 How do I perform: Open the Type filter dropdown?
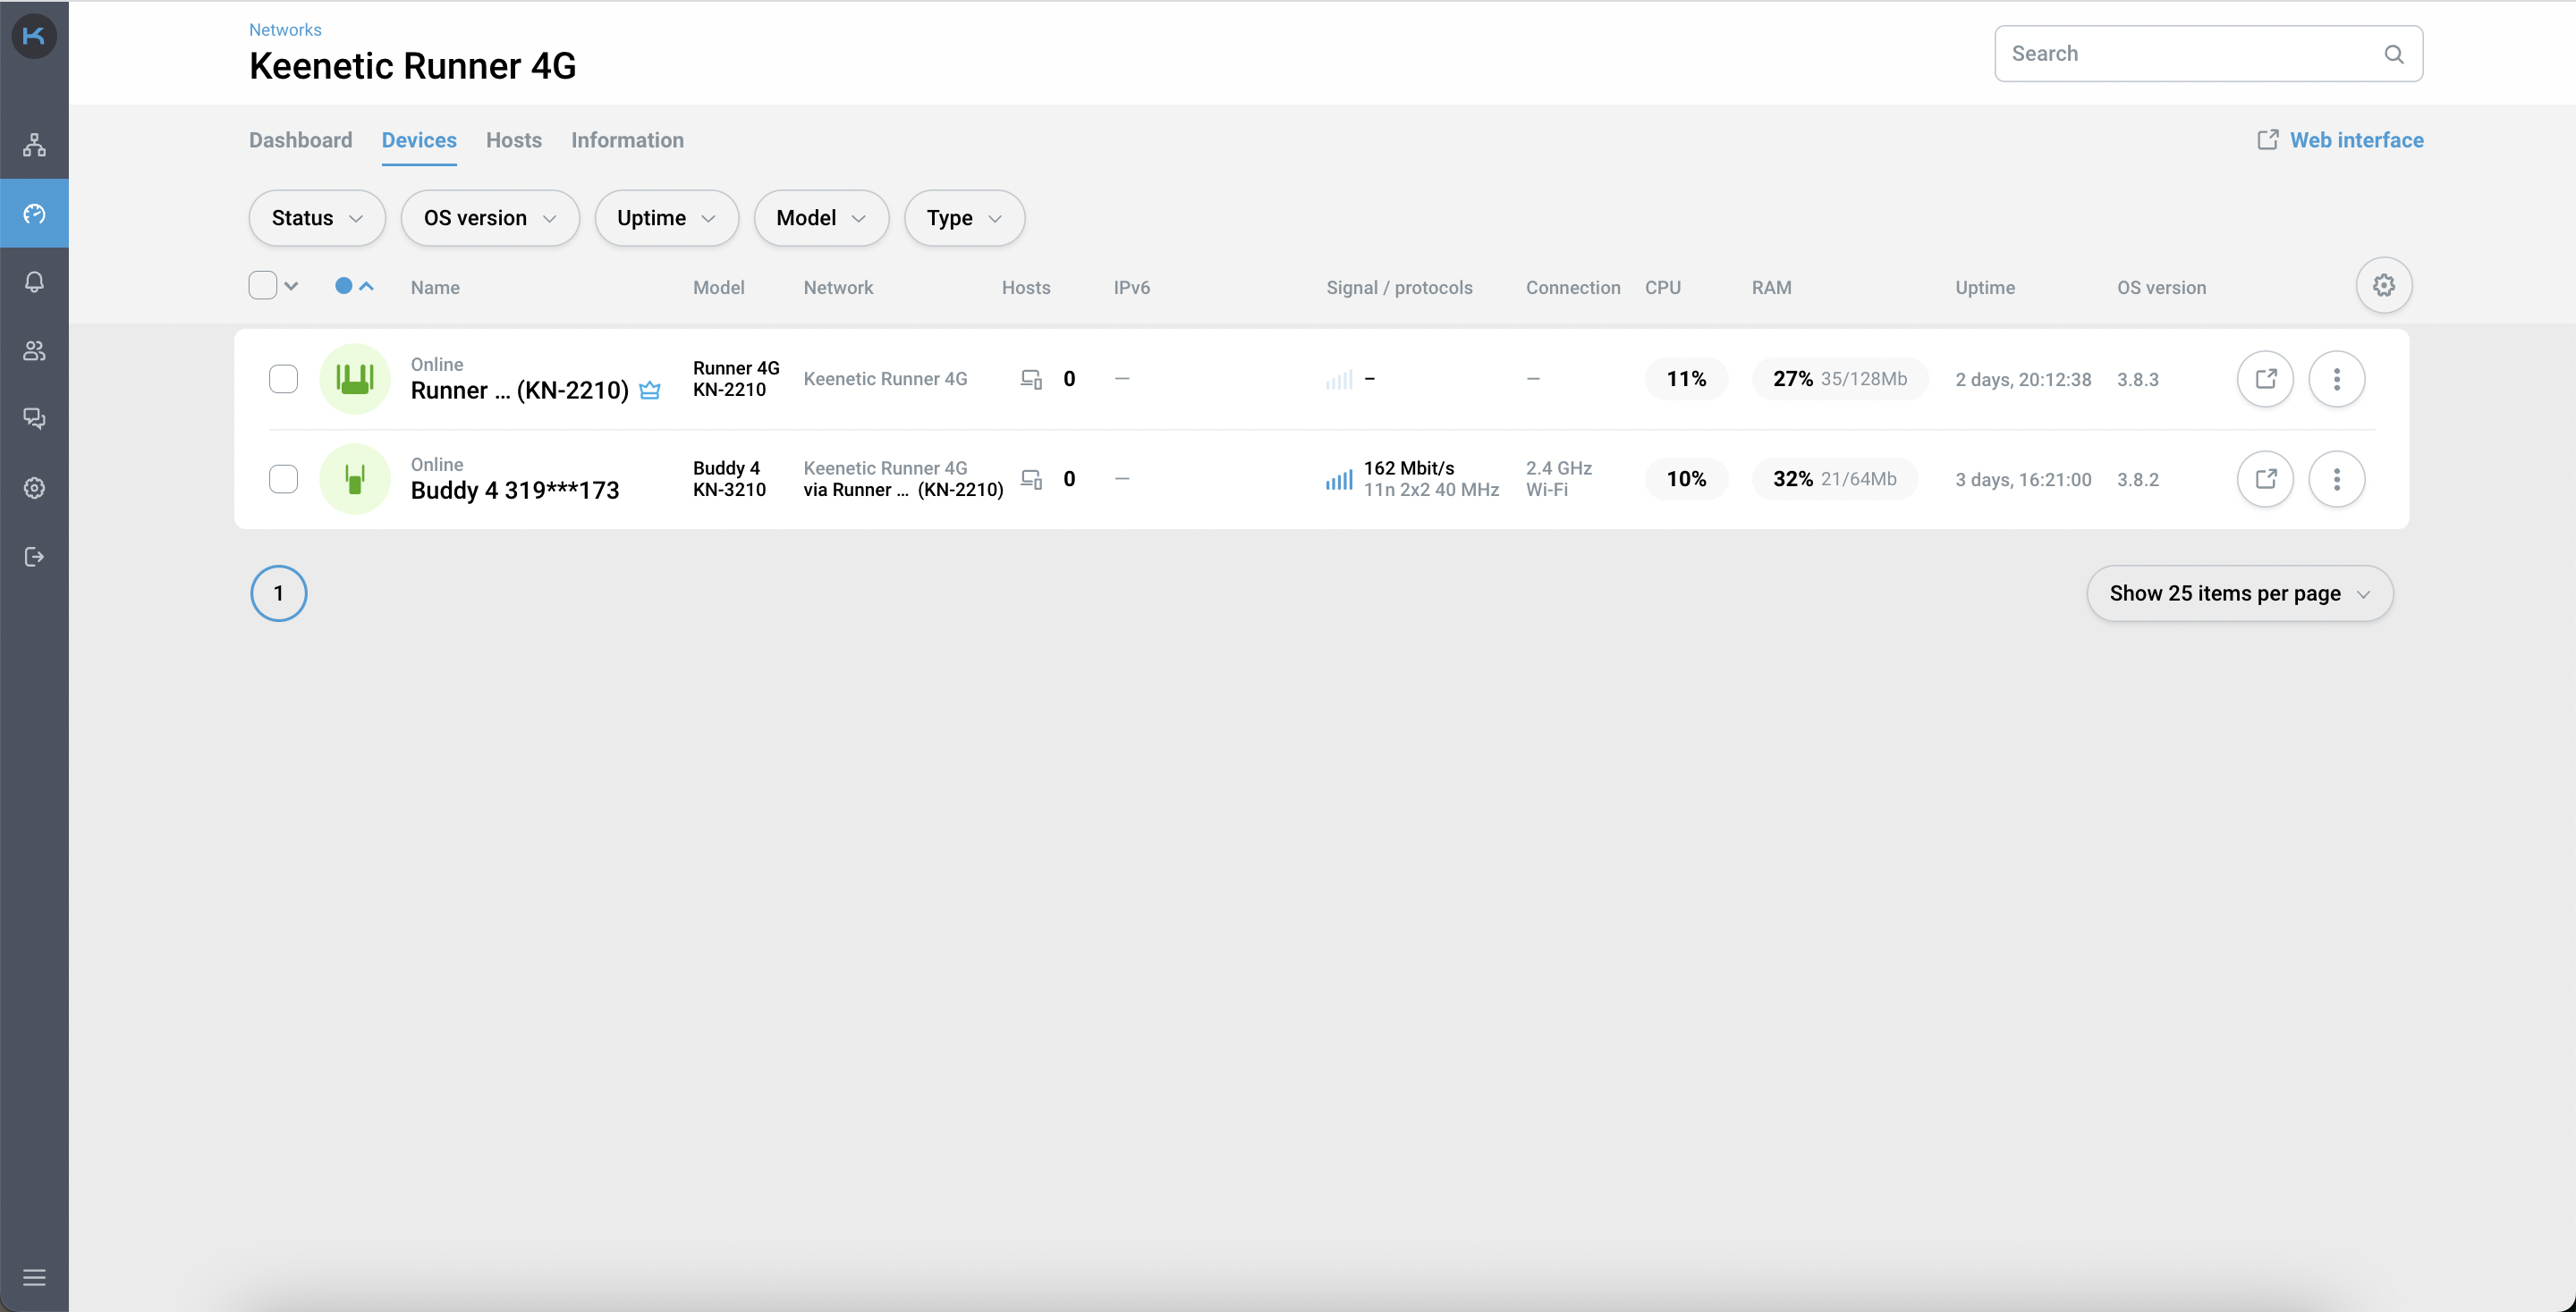click(964, 218)
